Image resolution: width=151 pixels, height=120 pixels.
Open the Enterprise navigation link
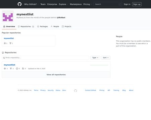click(x=52, y=4)
